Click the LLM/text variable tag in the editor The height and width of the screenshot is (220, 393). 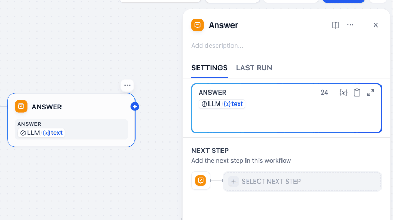point(222,104)
